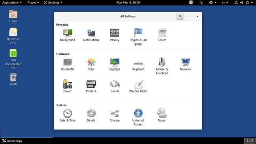Open the Keyboard settings panel

pos(138,66)
